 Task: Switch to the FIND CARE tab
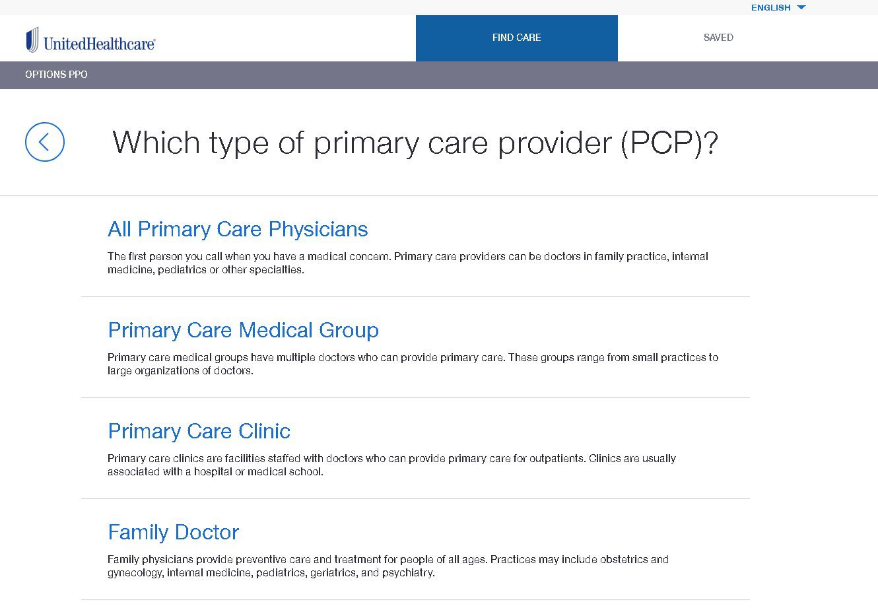pos(517,38)
